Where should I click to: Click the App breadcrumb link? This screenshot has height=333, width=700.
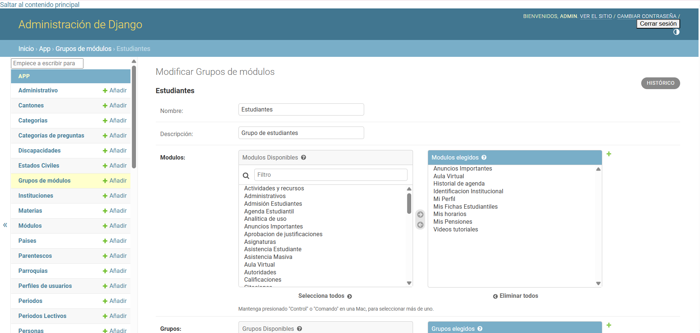pos(44,49)
